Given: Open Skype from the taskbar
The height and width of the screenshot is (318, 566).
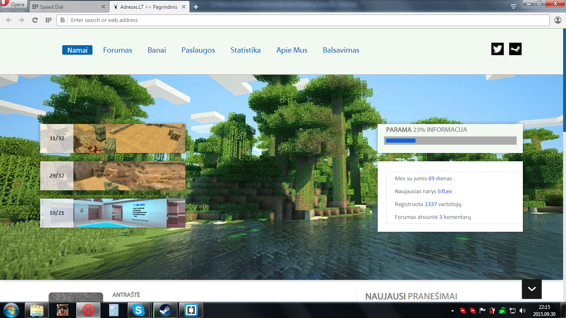Looking at the screenshot, I should pyautogui.click(x=139, y=310).
